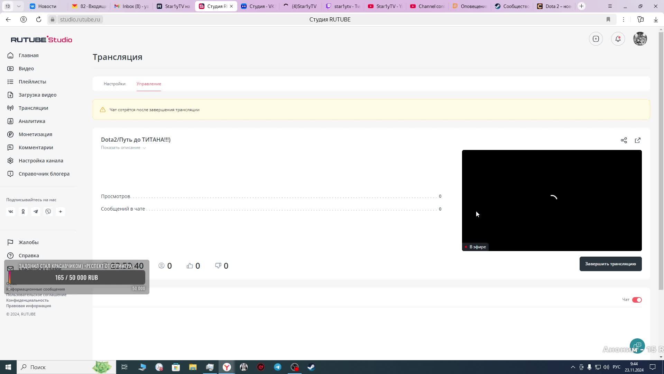The image size is (664, 374).
Task: Open Справка help page
Action: [x=29, y=256]
